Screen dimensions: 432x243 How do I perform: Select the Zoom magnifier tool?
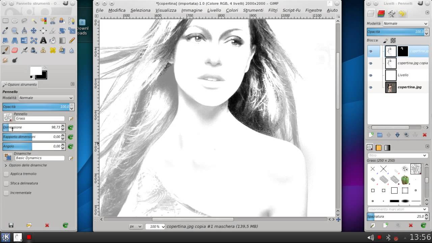(x=15, y=31)
